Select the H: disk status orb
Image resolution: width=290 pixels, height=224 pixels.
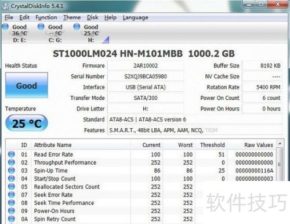[77, 27]
